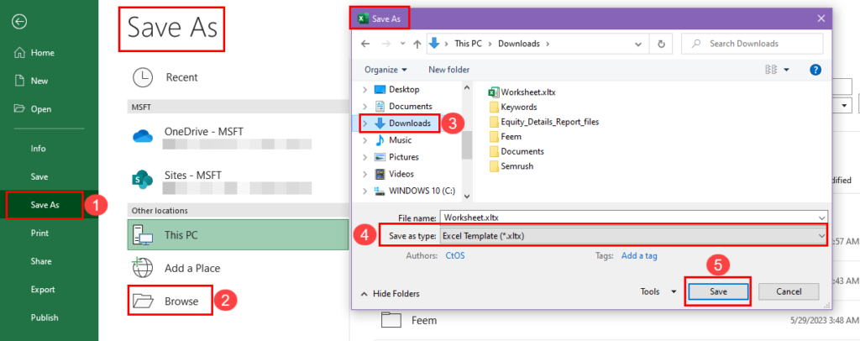Viewport: 860px width, 341px height.
Task: Close the Save As dialog
Action: tap(821, 18)
